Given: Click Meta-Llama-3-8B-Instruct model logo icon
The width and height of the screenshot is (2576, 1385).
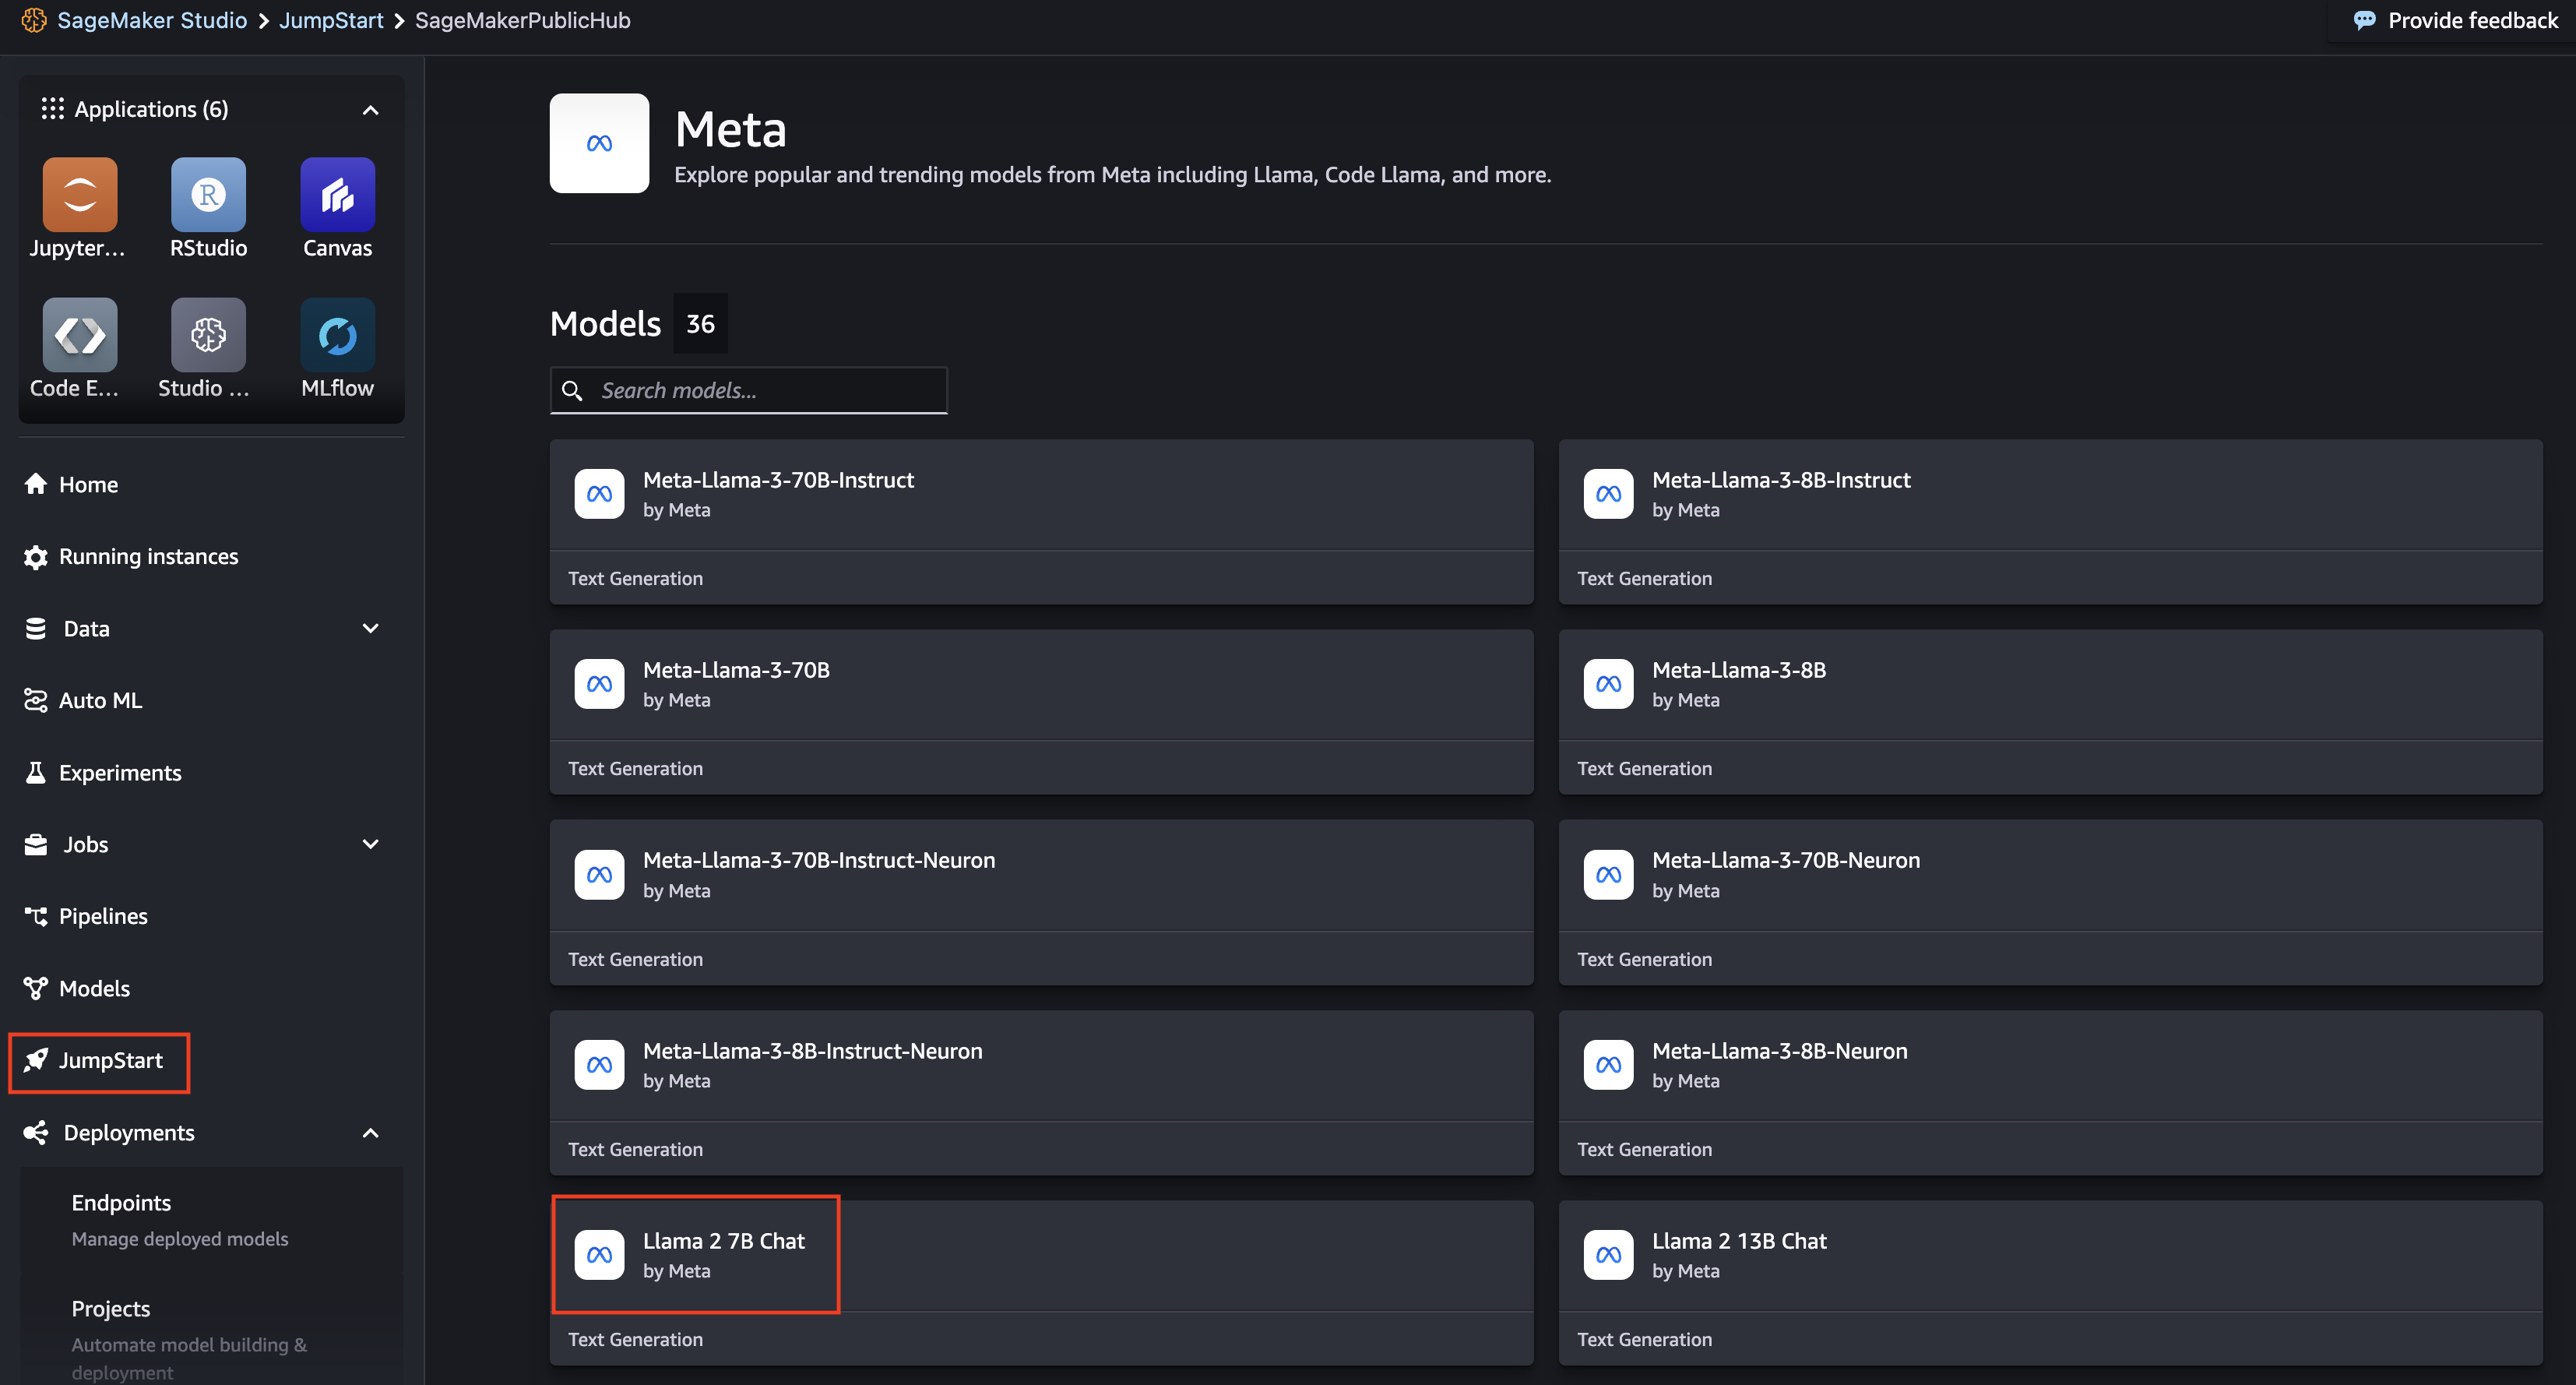Looking at the screenshot, I should tap(1608, 494).
